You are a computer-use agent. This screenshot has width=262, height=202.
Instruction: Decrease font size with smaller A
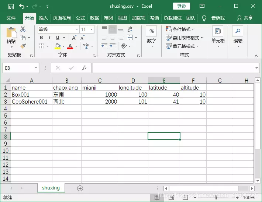83,38
